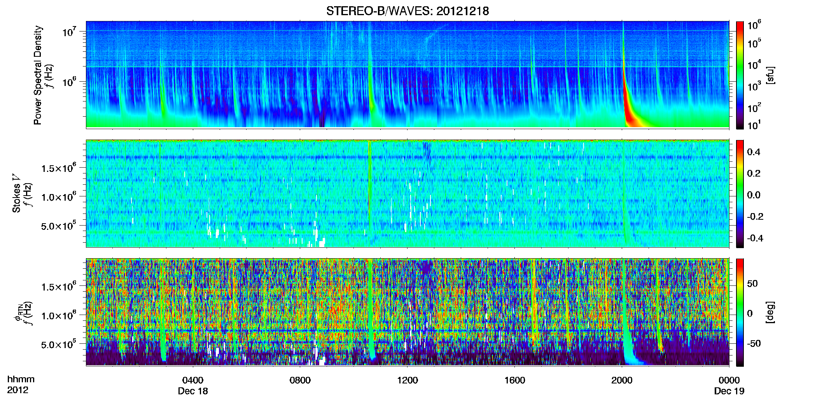Click the 1200 time tick label
815x420 pixels.
(x=407, y=380)
